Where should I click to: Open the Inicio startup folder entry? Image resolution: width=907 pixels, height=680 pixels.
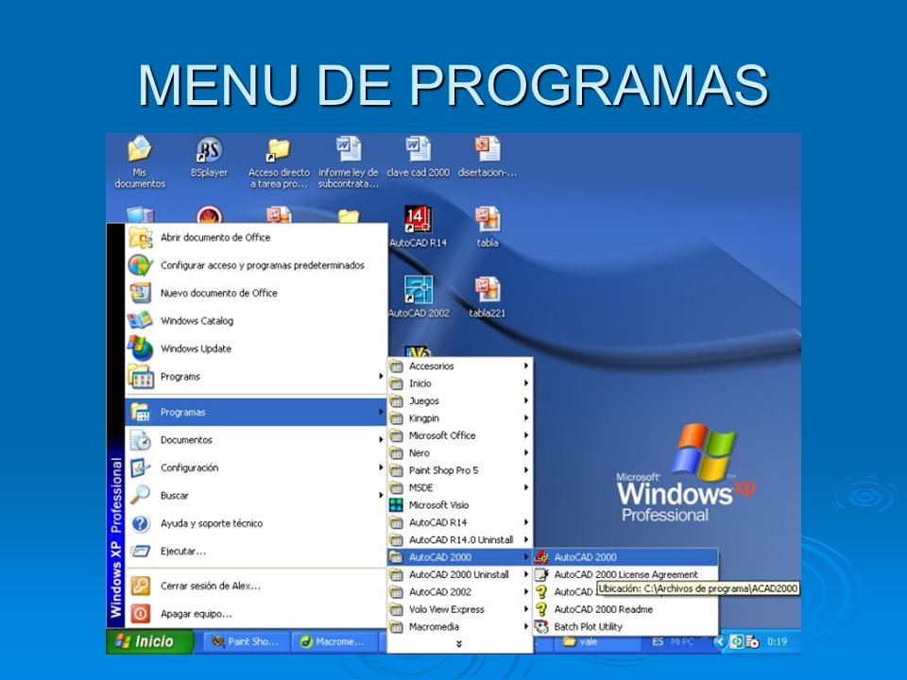[460, 384]
